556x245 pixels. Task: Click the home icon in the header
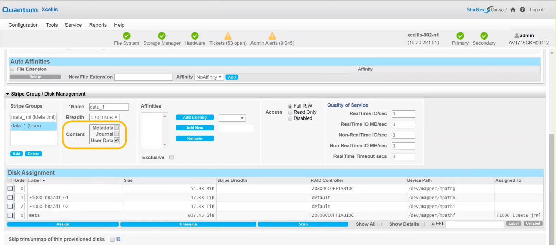[513, 10]
